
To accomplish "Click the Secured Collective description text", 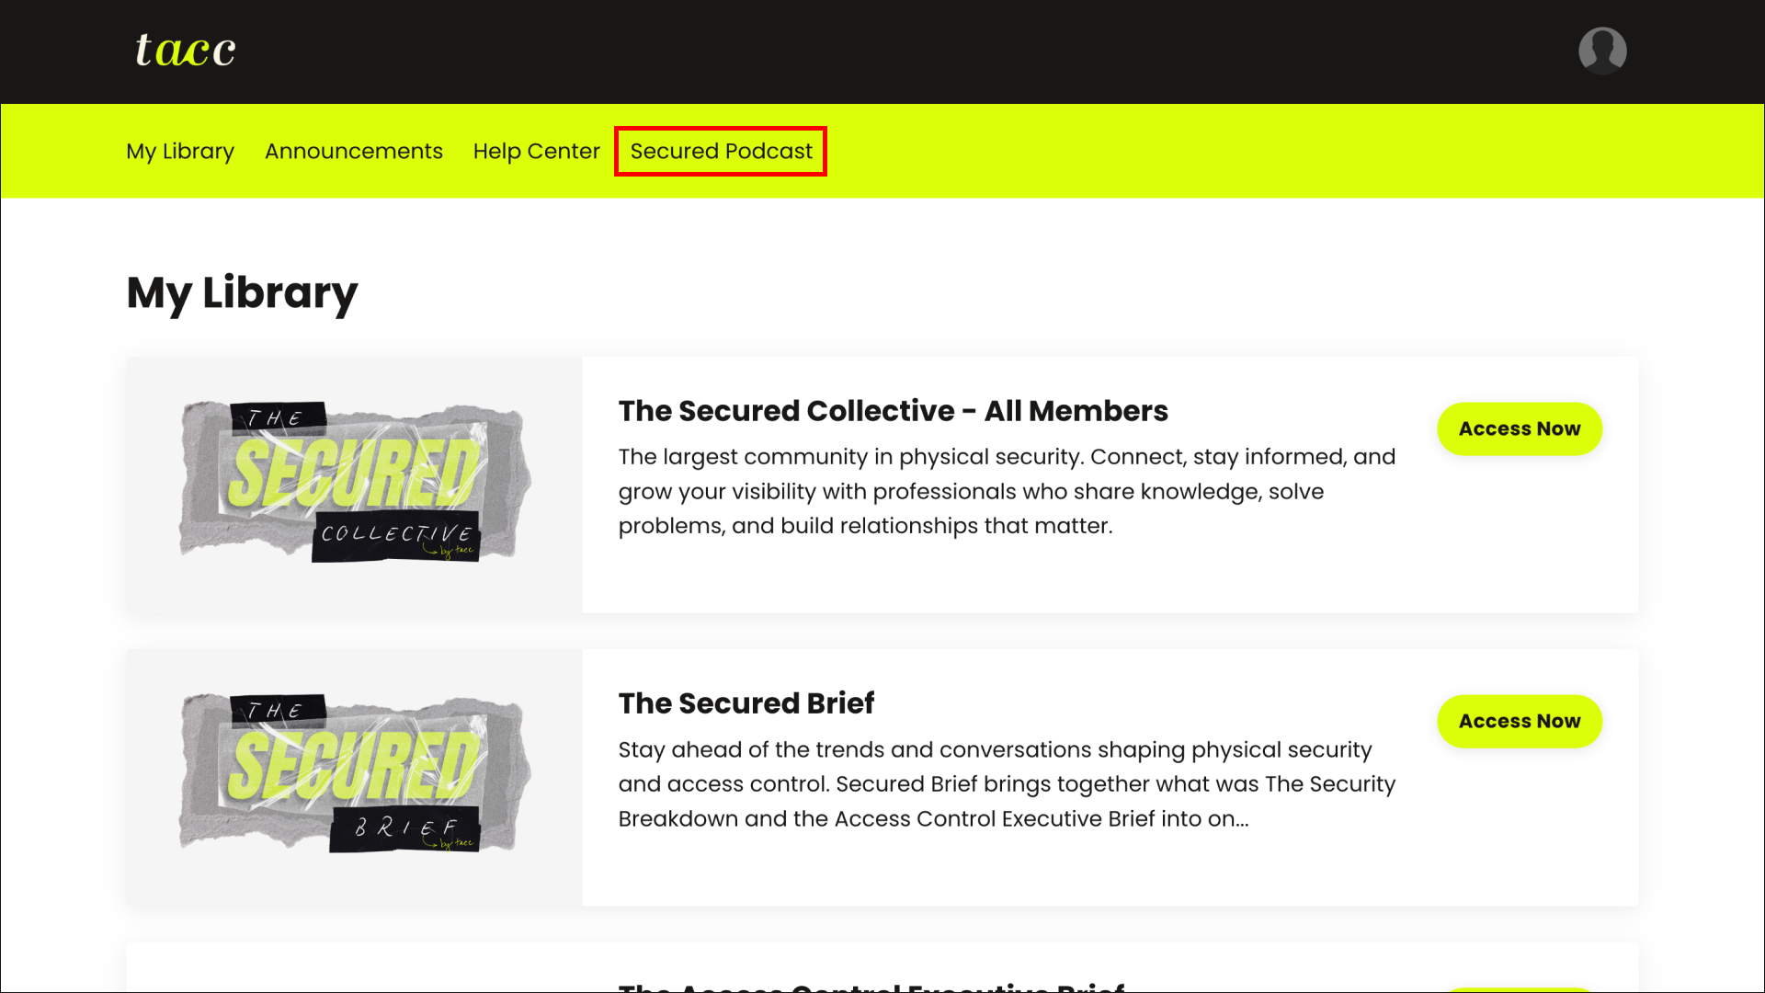I will [1007, 491].
